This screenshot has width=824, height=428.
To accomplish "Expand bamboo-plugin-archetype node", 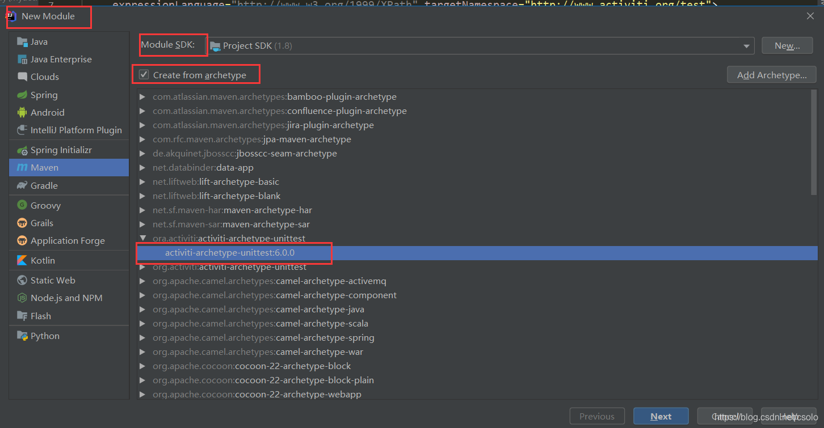I will (x=142, y=97).
